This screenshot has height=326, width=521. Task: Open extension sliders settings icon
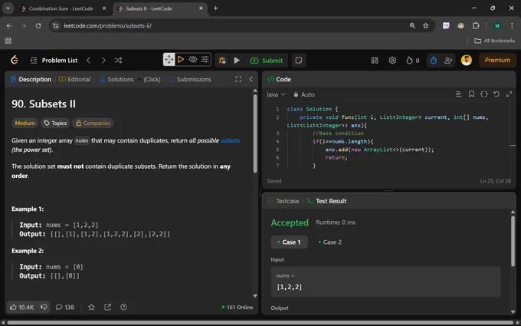pos(205,60)
